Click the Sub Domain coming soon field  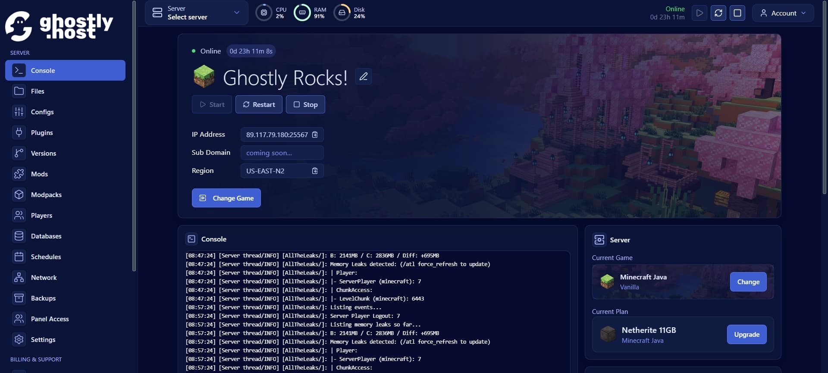coord(282,153)
